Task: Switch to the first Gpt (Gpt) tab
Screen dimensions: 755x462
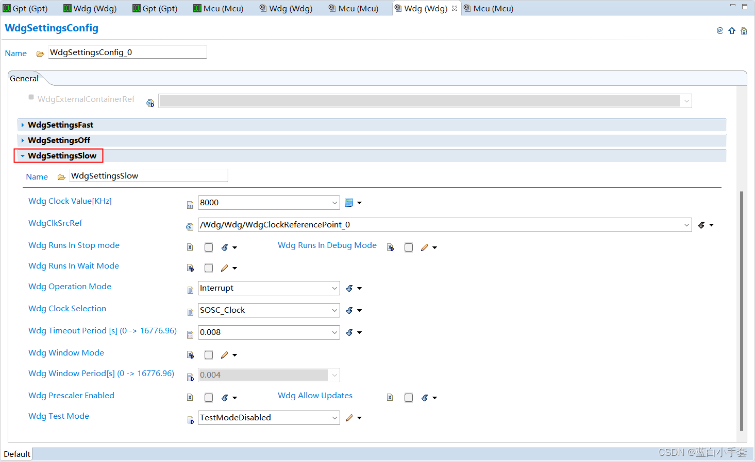Action: pyautogui.click(x=25, y=8)
